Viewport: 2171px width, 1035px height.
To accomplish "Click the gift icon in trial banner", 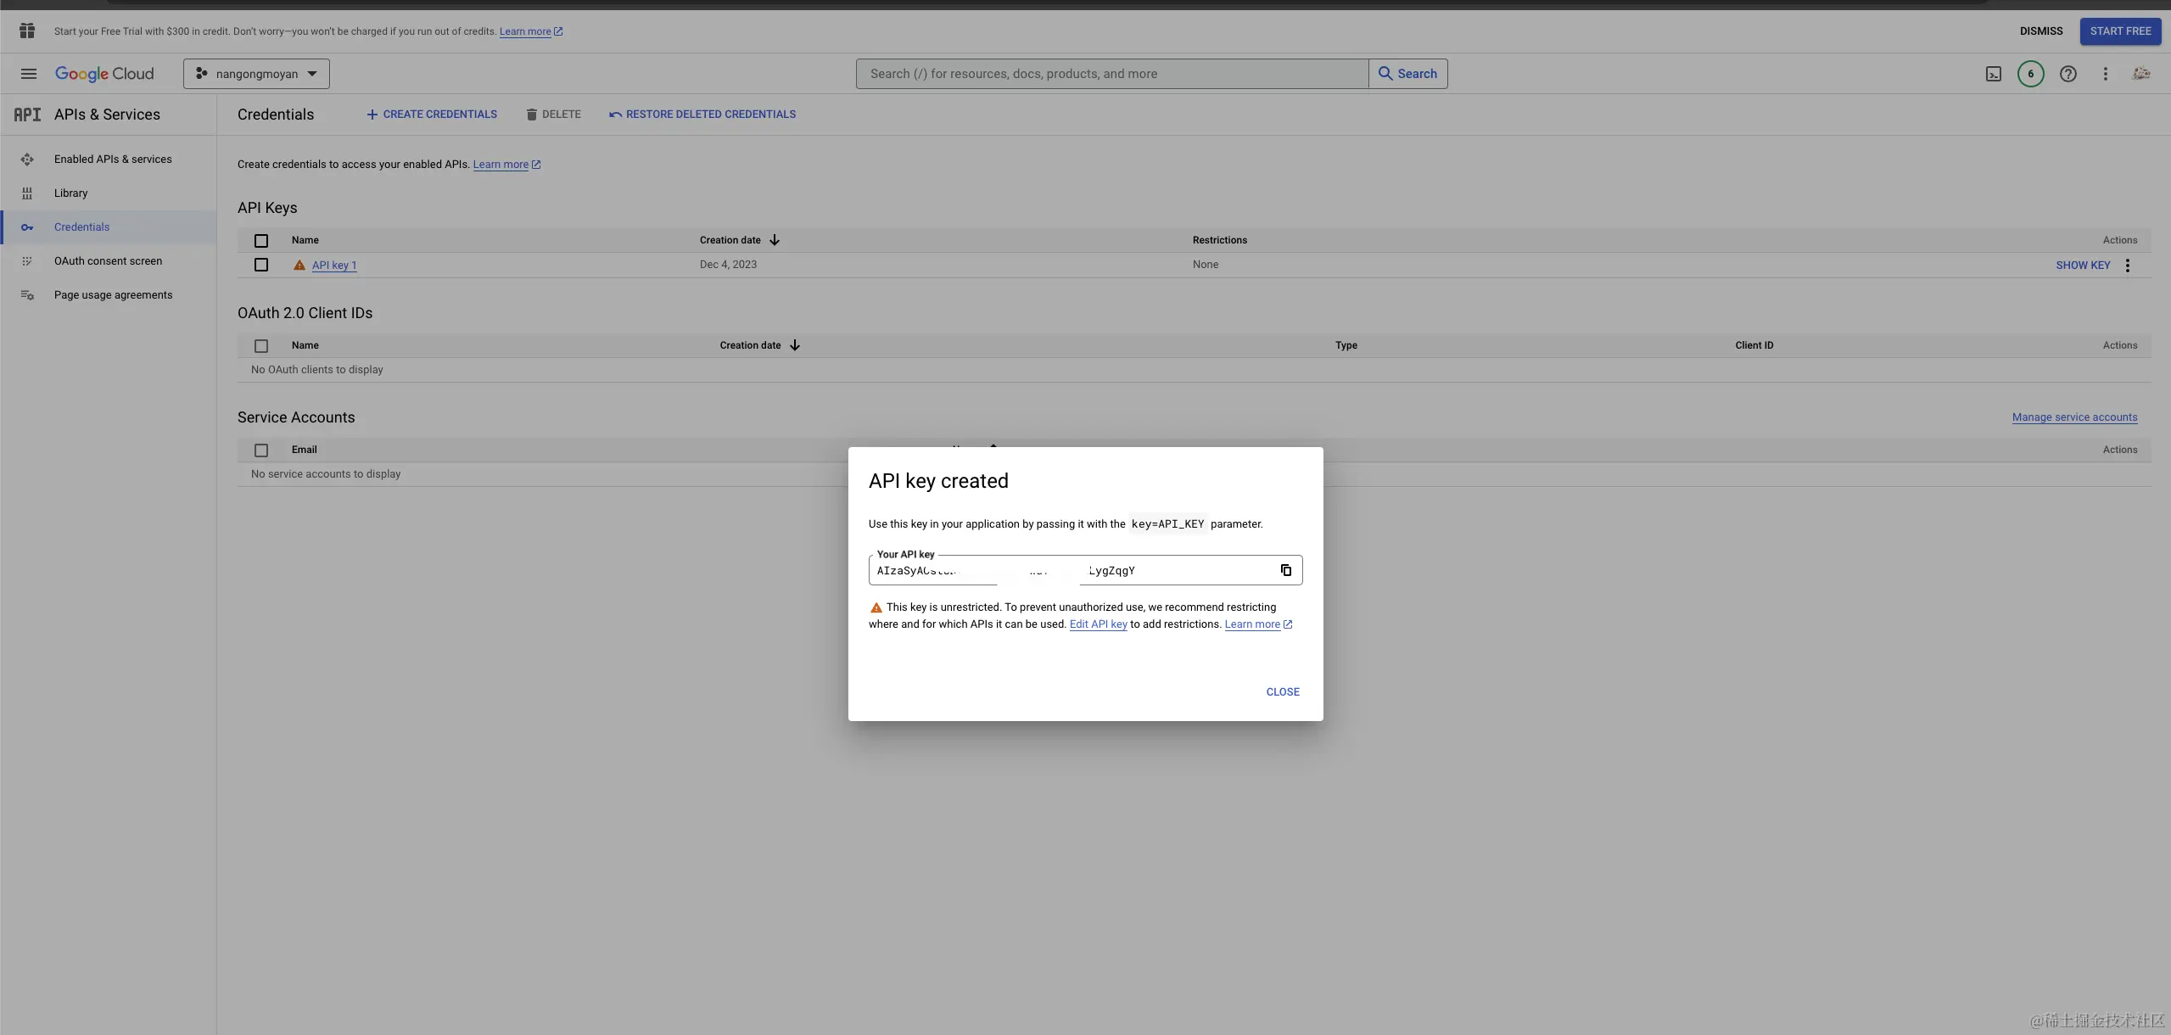I will 27,31.
